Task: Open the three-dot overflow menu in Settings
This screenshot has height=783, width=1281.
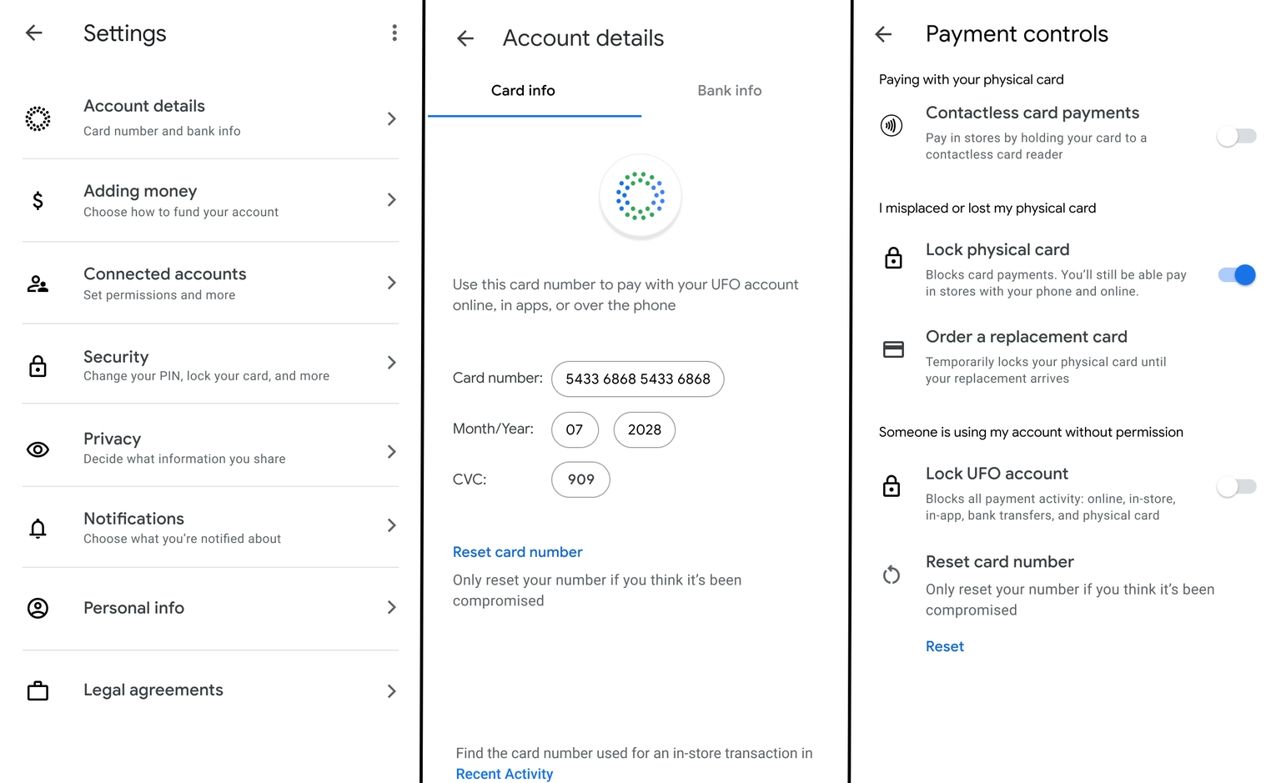Action: (x=394, y=33)
